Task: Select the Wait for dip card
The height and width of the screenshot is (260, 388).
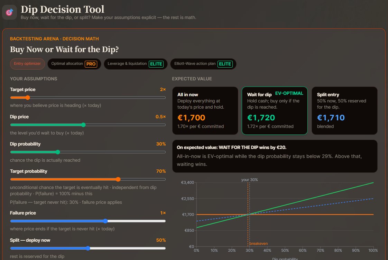Action: point(275,110)
